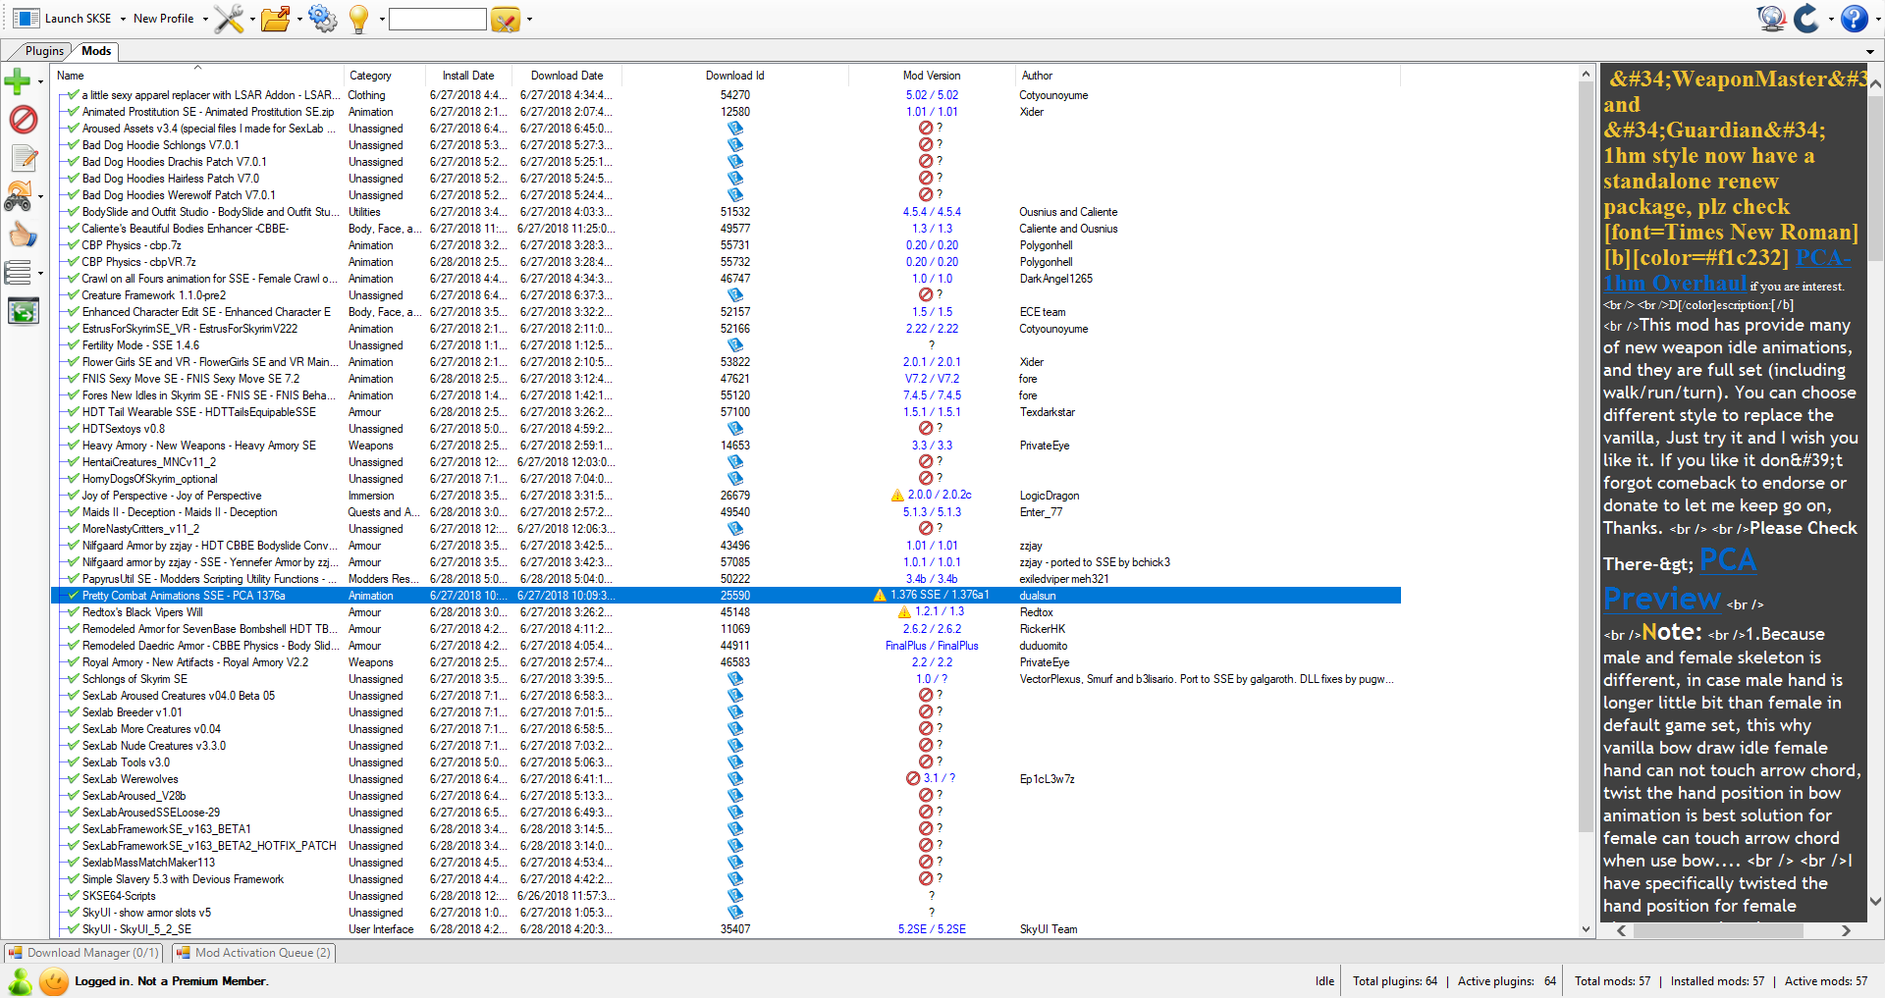Click Download Id icon for SKSE64-Scripts
The image size is (1885, 998).
(735, 896)
